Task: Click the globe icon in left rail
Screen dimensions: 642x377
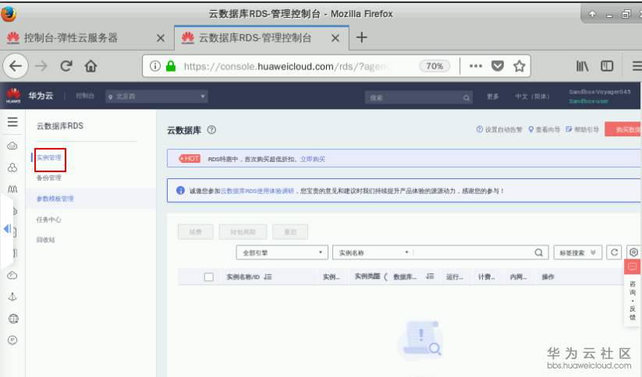Action: click(13, 319)
